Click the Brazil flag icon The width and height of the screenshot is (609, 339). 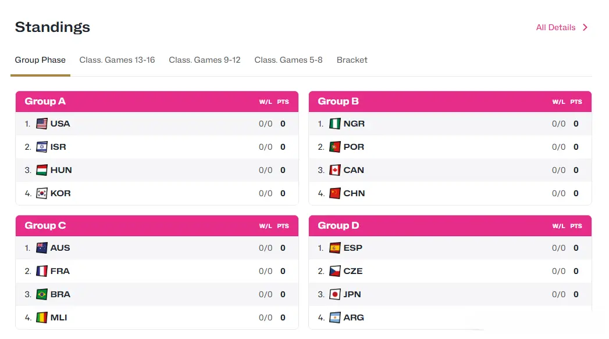click(x=41, y=294)
